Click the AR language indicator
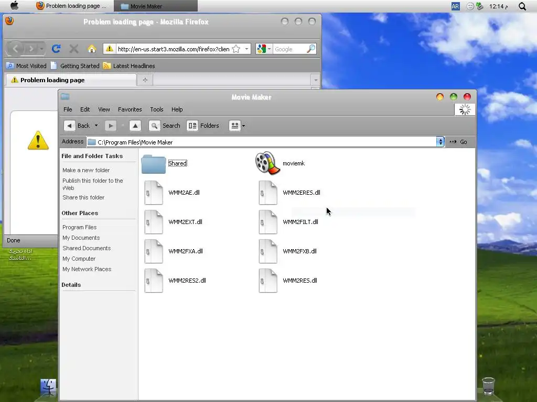The width and height of the screenshot is (537, 402). coord(455,6)
